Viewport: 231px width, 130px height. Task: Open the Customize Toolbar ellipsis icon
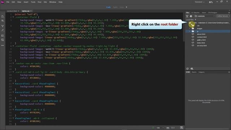(x=3, y=45)
